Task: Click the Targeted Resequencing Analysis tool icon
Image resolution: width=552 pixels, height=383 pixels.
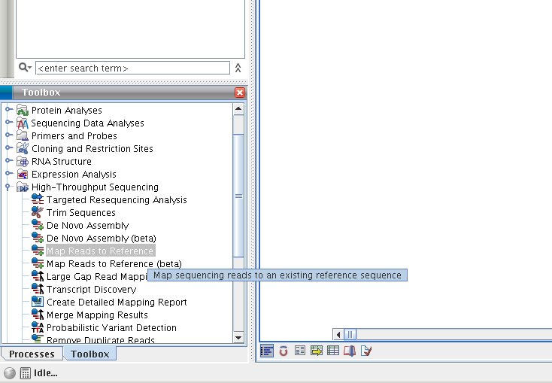Action: tap(38, 199)
